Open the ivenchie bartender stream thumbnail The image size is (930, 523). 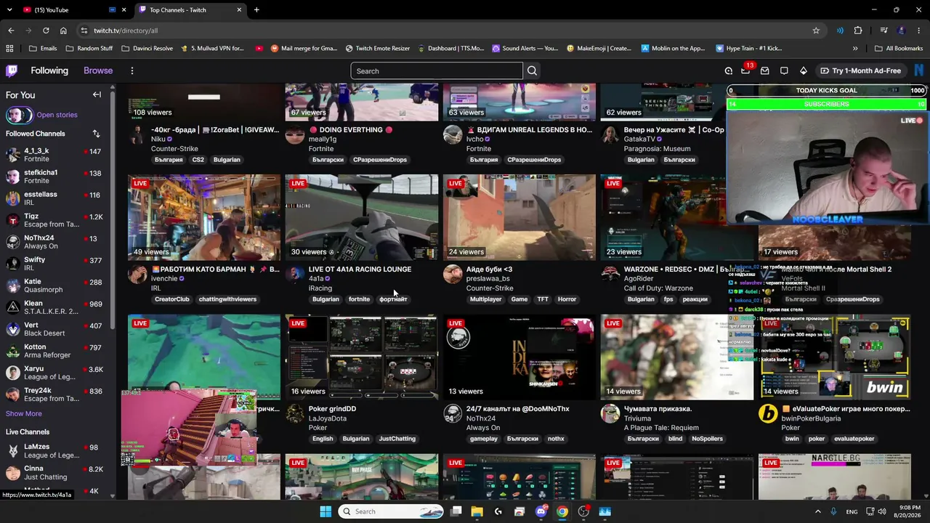204,216
